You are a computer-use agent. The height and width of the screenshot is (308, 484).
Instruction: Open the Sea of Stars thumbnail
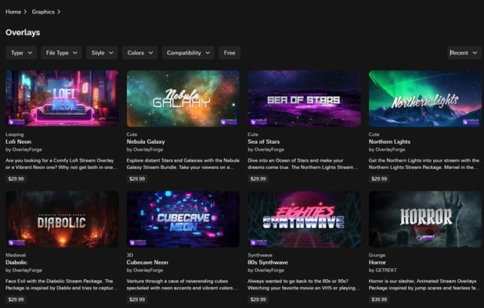(304, 98)
